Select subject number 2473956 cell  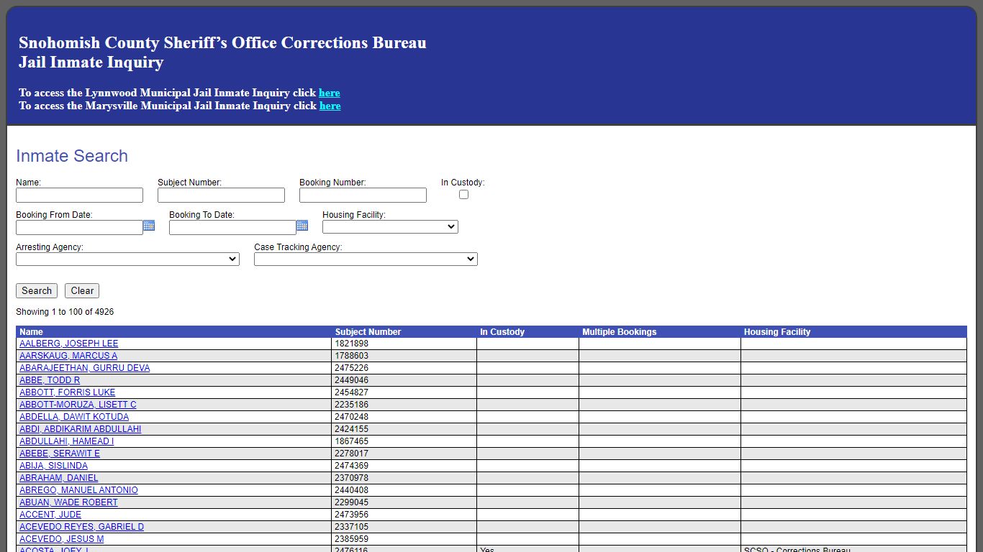coord(404,515)
